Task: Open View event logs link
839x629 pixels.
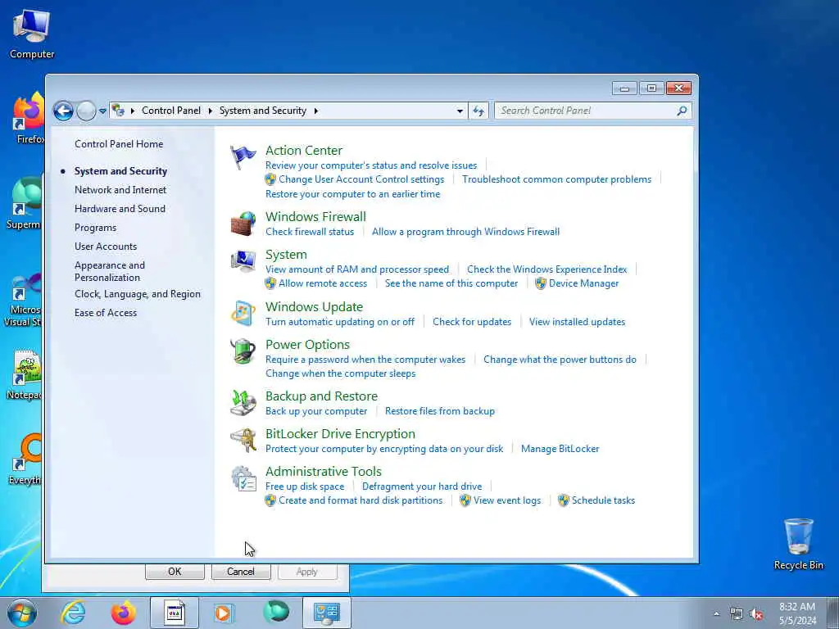Action: click(506, 500)
